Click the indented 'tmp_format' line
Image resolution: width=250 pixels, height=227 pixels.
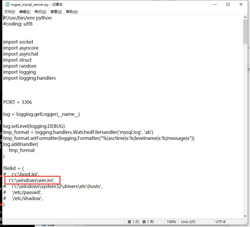(22, 150)
